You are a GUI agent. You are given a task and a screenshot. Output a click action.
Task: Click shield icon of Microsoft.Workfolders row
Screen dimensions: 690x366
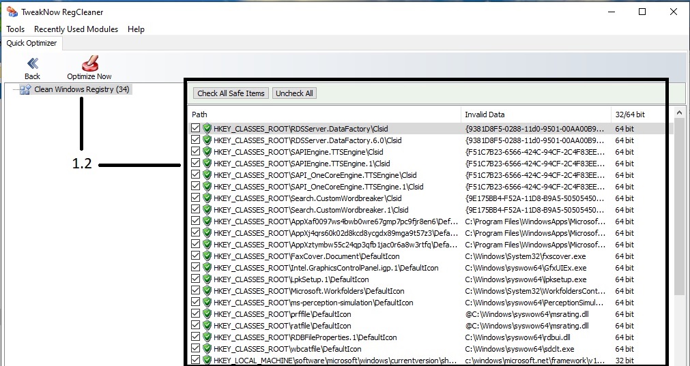pos(207,290)
